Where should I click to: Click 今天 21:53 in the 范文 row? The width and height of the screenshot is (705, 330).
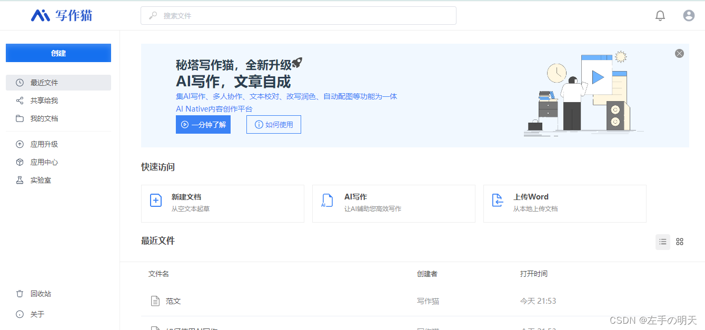click(538, 301)
